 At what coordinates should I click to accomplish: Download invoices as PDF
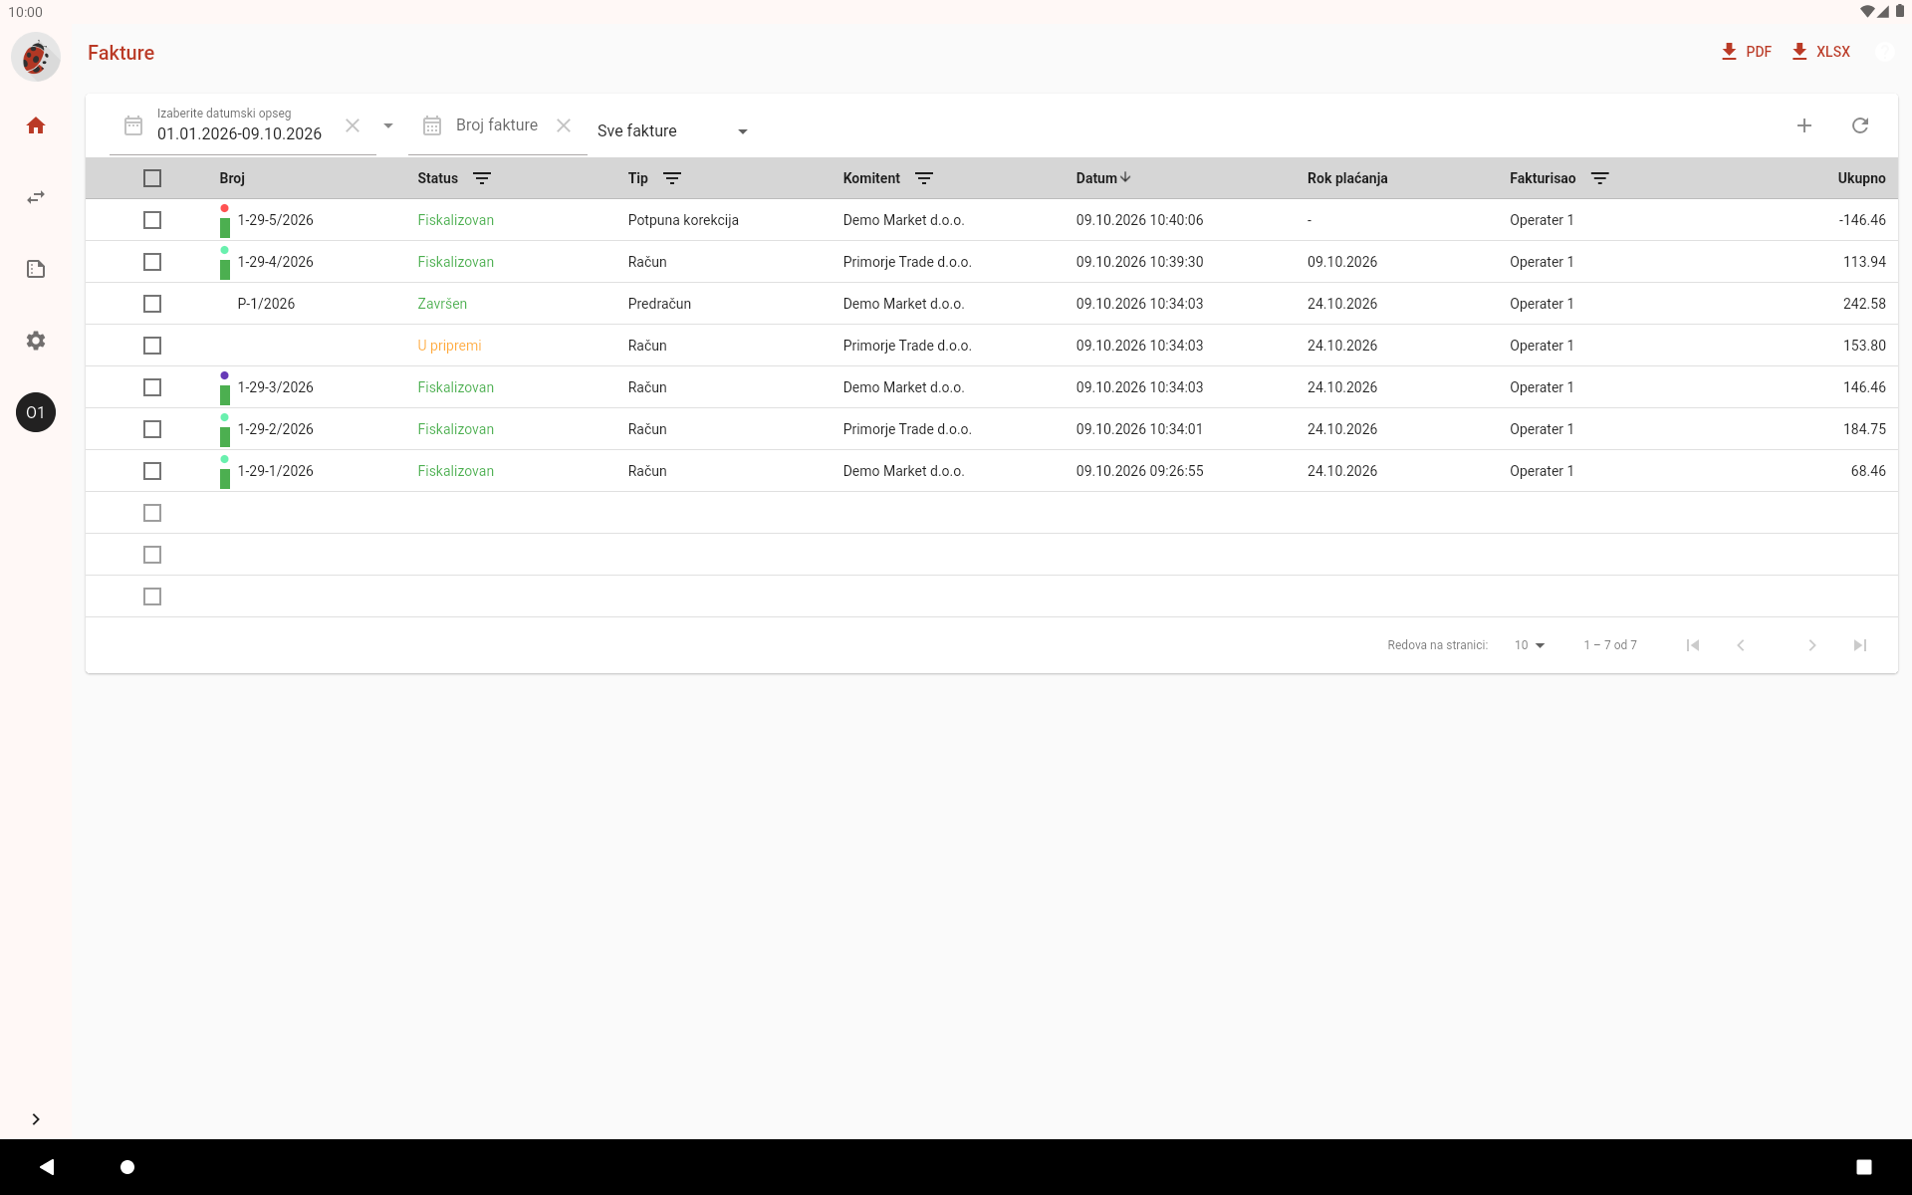pos(1747,52)
